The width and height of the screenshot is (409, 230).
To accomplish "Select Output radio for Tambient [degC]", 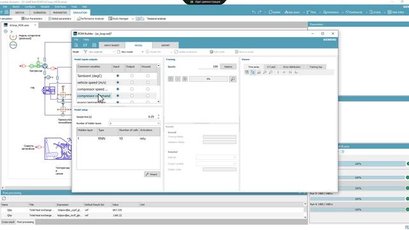I will pyautogui.click(x=132, y=75).
